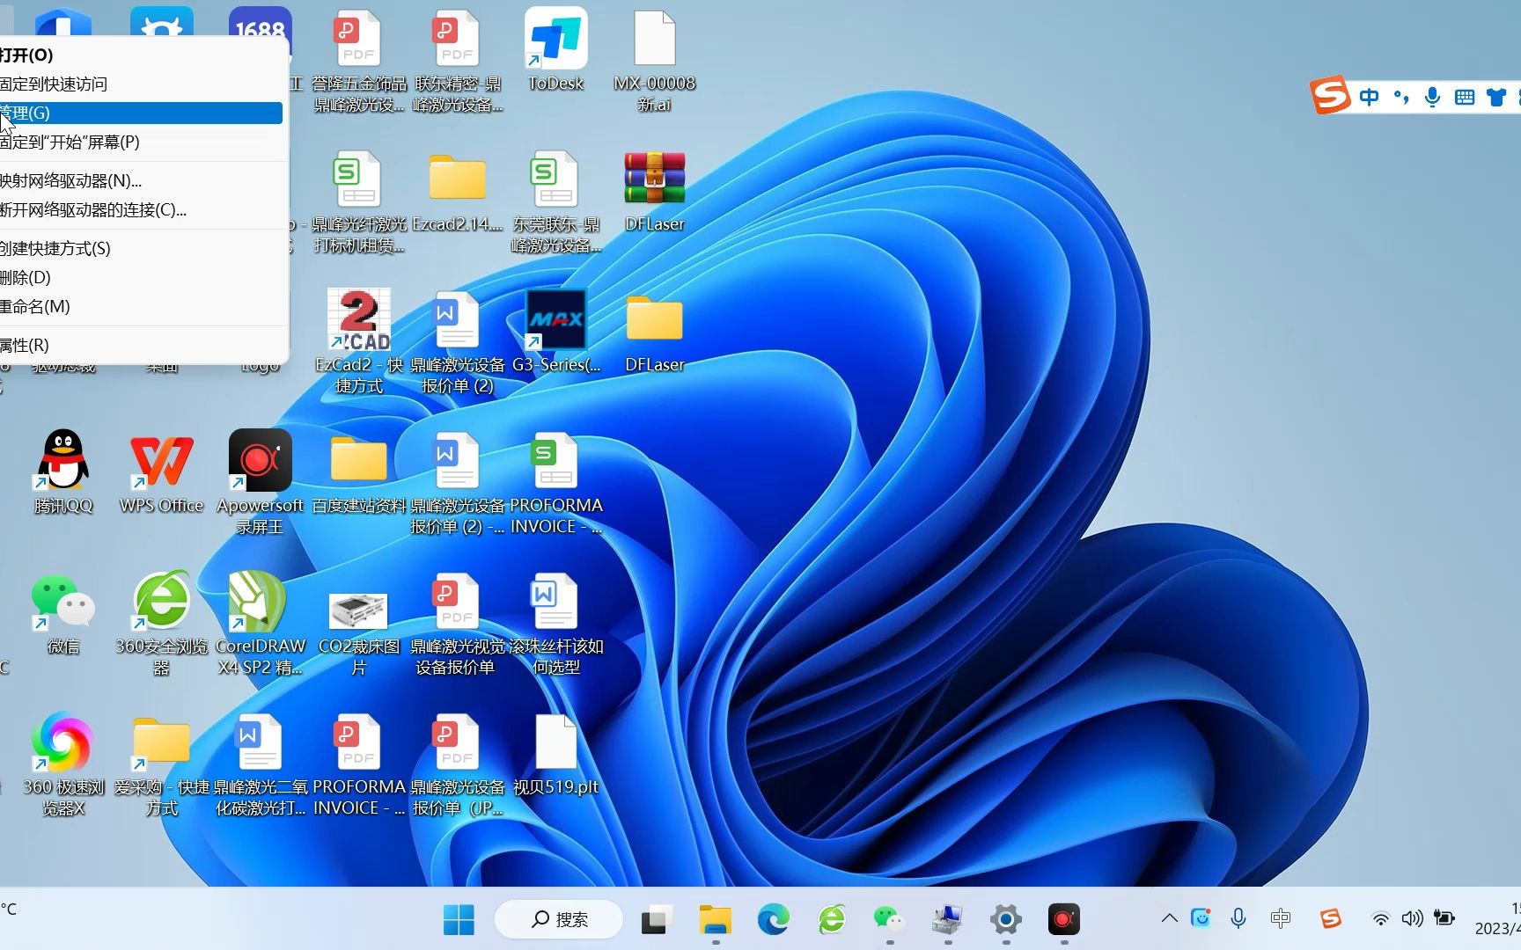
Task: Open Sogou toolbar skin shirt icon
Action: tap(1496, 97)
